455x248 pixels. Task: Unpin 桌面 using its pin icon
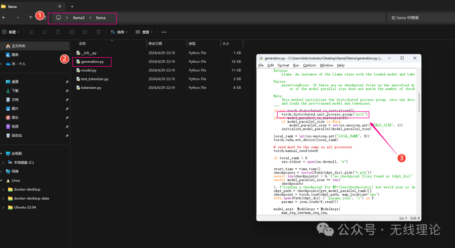click(x=67, y=82)
